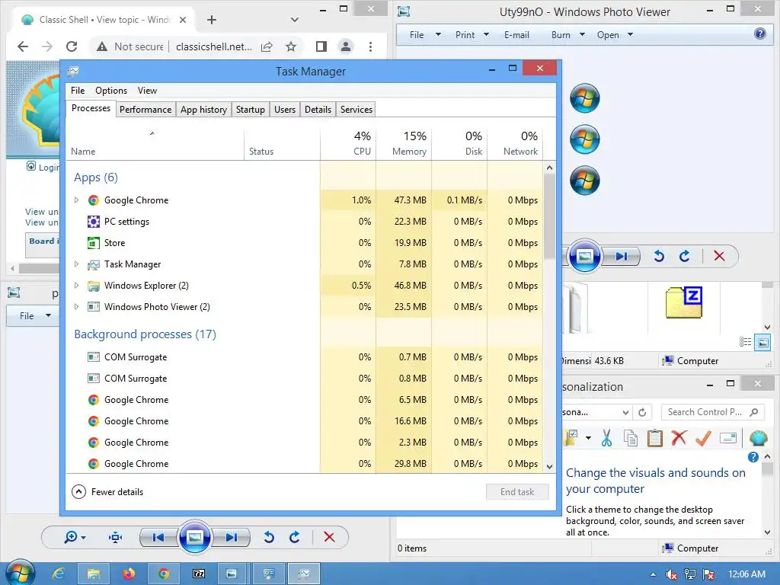Click the Photo Viewer help icon
This screenshot has width=780, height=585.
coord(759,34)
